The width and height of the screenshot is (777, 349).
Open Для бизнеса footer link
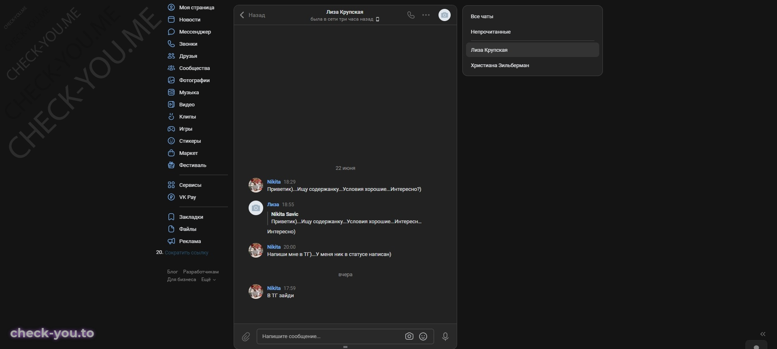[181, 279]
